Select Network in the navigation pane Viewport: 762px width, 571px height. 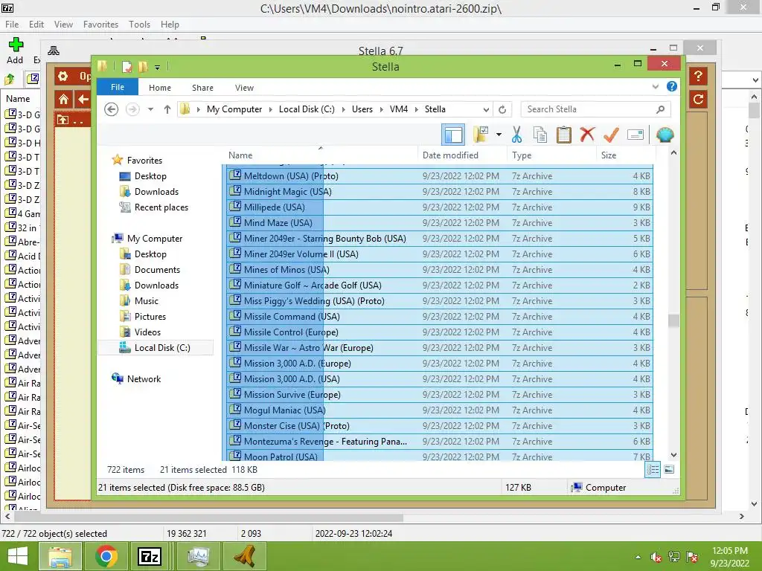(x=144, y=378)
